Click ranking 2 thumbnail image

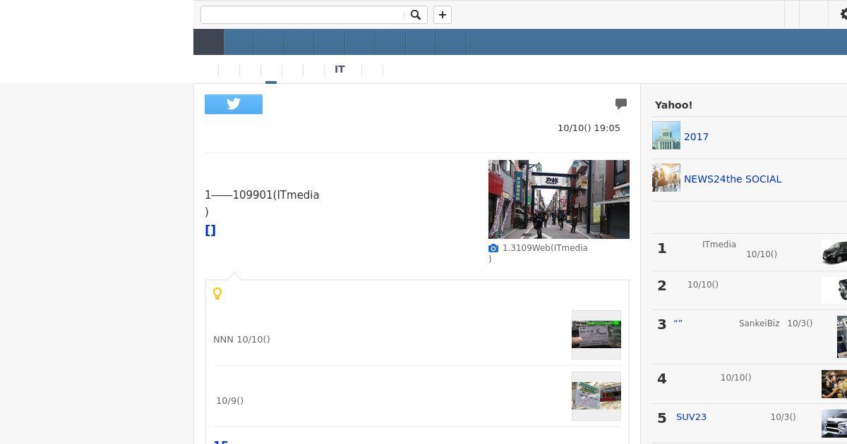coord(834,290)
